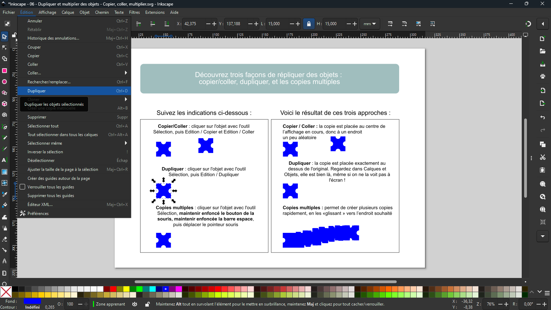551x310 pixels.
Task: Select the Ellipse tool
Action: [4, 82]
